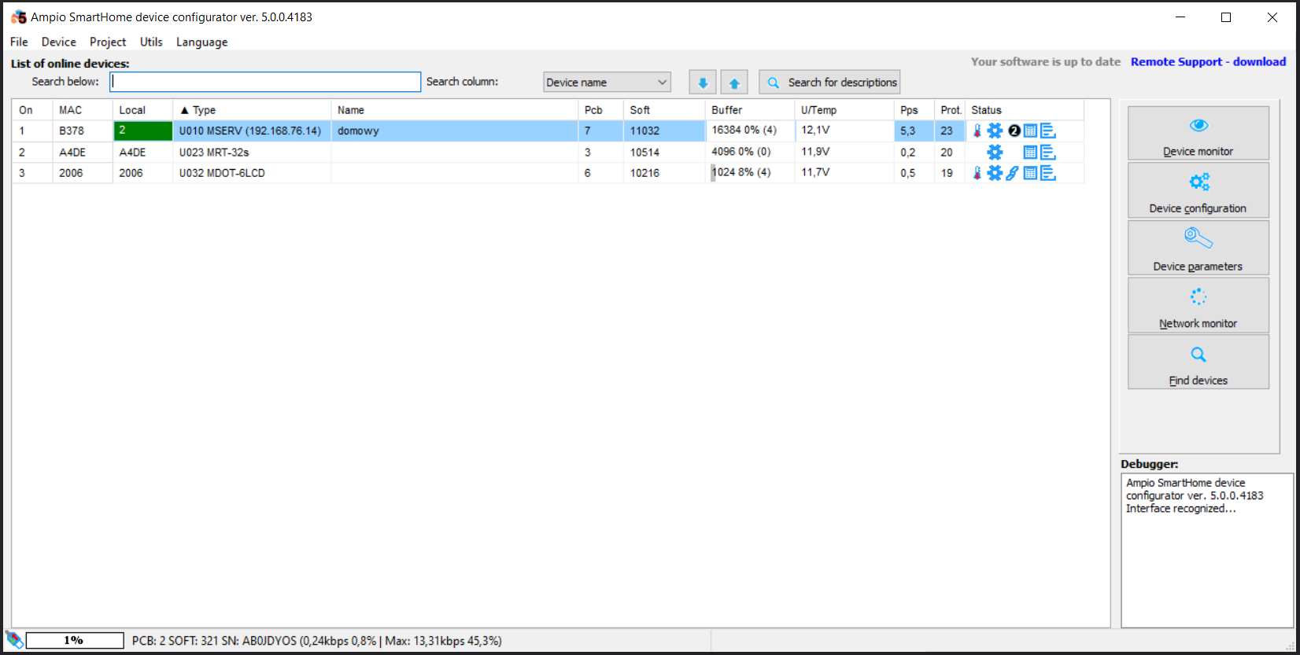Click gear status icon in U023 MRT-32s row
Viewport: 1300px width, 655px height.
pos(995,152)
